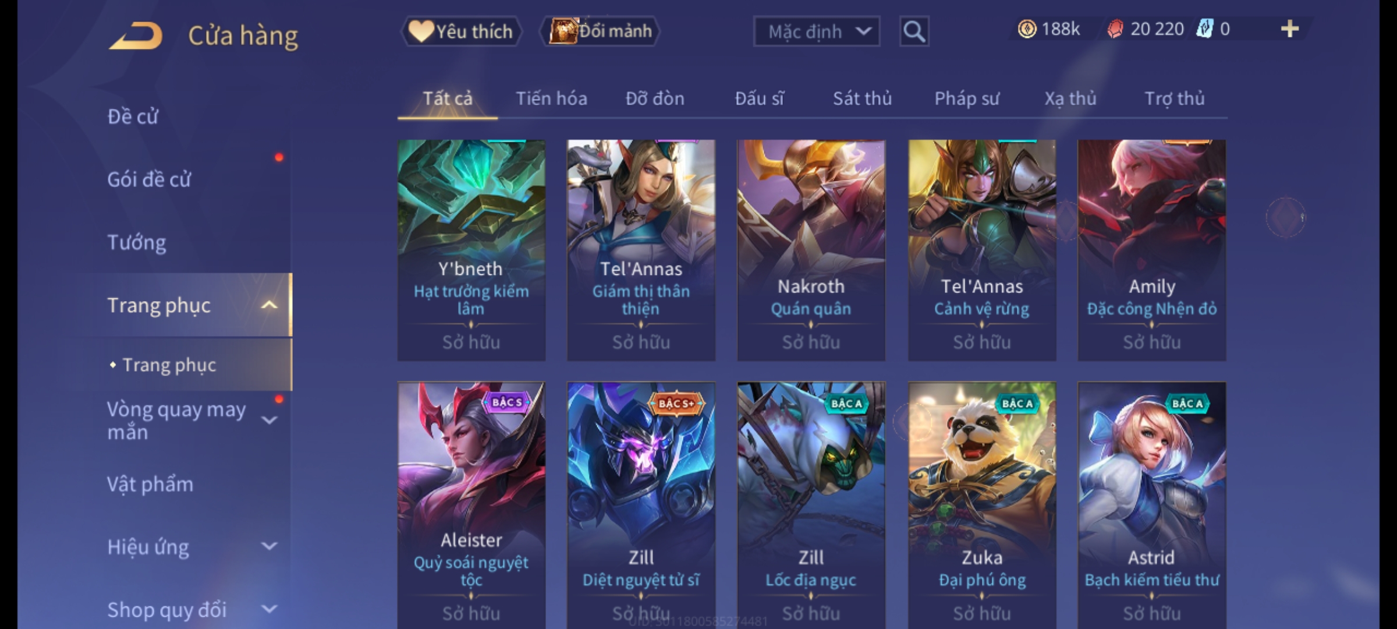Select the Nakroth Quán quân skin card
Viewport: 1397px width, 629px height.
(811, 250)
